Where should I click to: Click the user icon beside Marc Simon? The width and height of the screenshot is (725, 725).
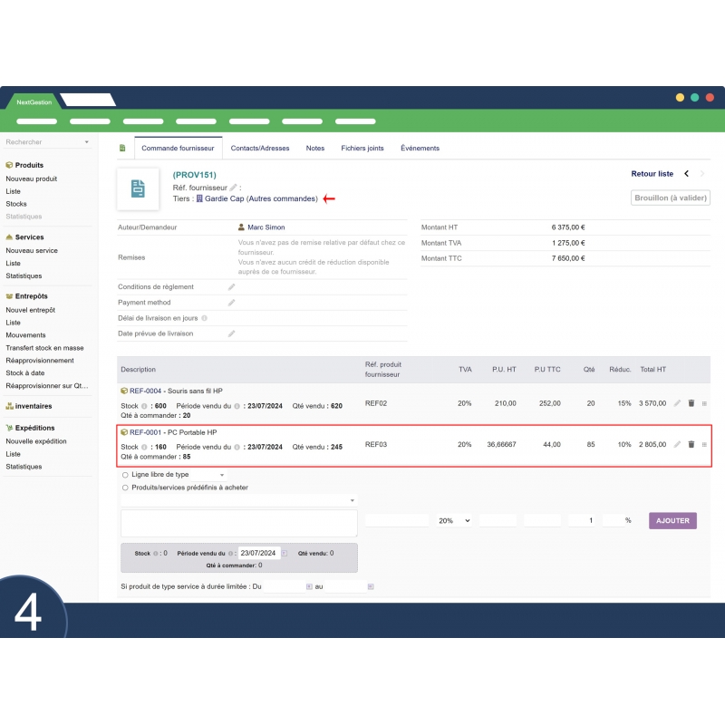[x=241, y=227]
